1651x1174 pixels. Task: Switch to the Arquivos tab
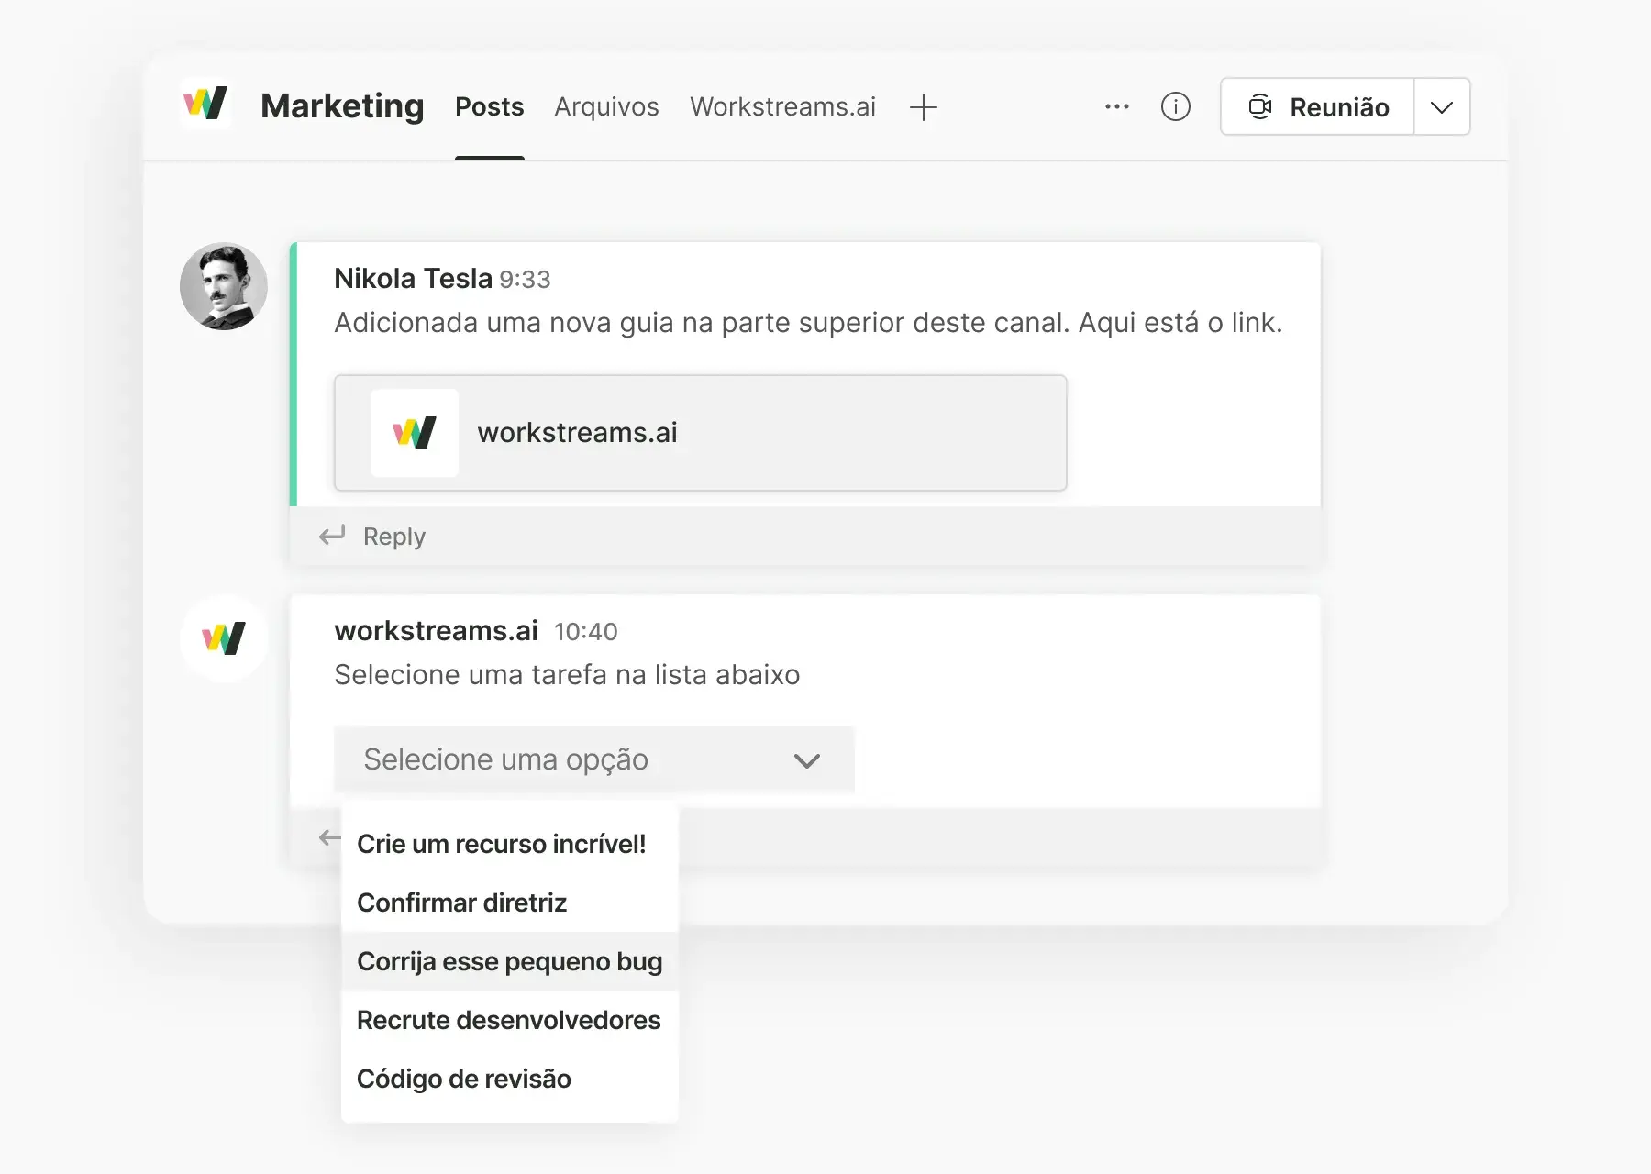pyautogui.click(x=606, y=107)
